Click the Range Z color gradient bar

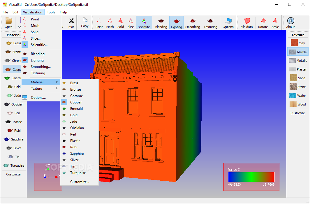251,177
